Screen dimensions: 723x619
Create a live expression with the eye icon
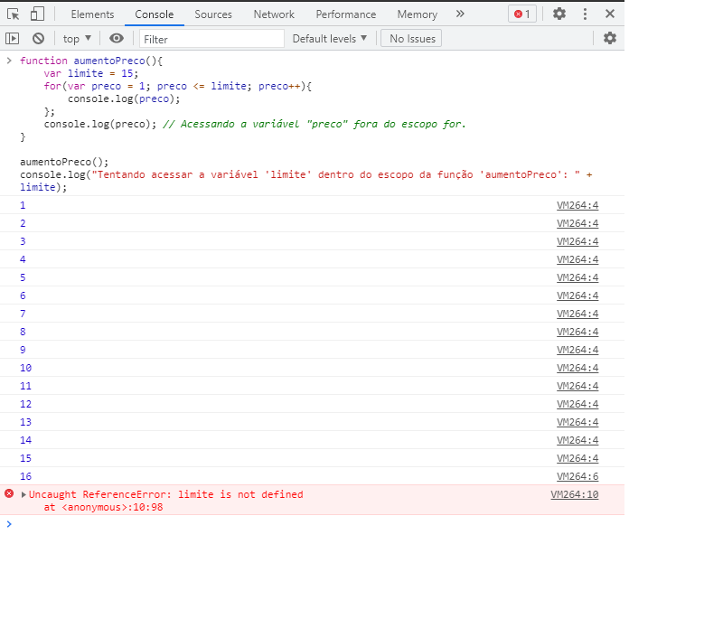[x=117, y=38]
